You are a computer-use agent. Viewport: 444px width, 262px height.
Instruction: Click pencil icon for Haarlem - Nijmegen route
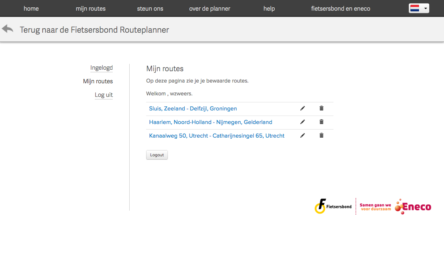[303, 122]
